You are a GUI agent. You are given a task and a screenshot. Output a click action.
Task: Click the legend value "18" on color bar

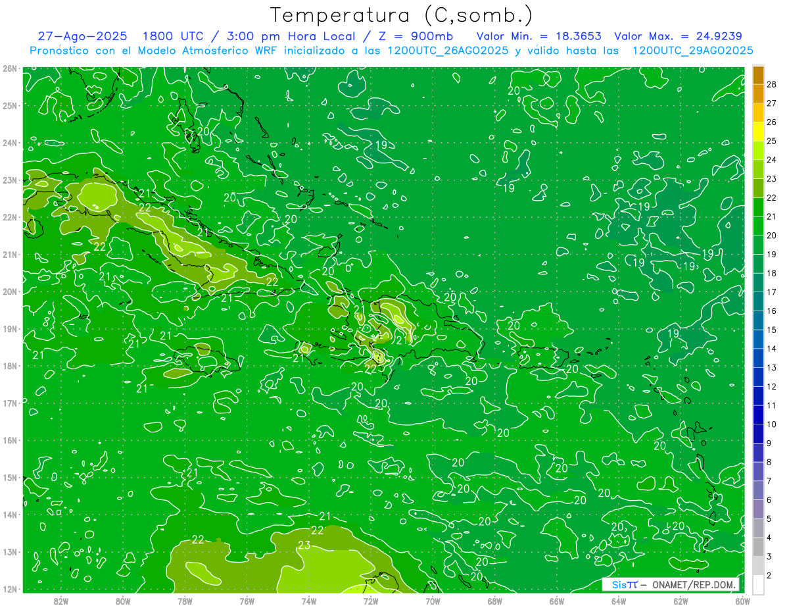pyautogui.click(x=771, y=273)
